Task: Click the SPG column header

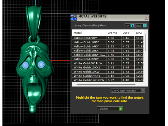Action: tap(139, 33)
